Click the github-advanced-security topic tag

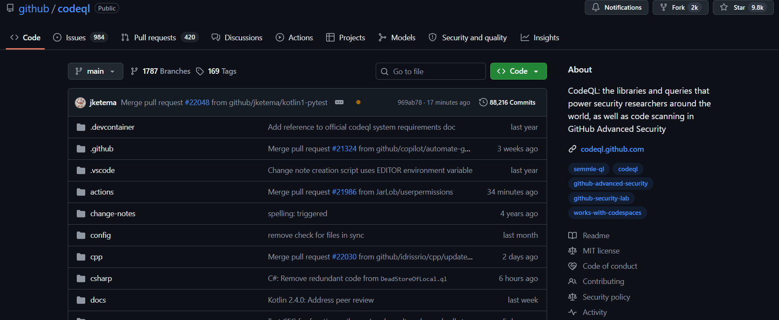pyautogui.click(x=611, y=184)
